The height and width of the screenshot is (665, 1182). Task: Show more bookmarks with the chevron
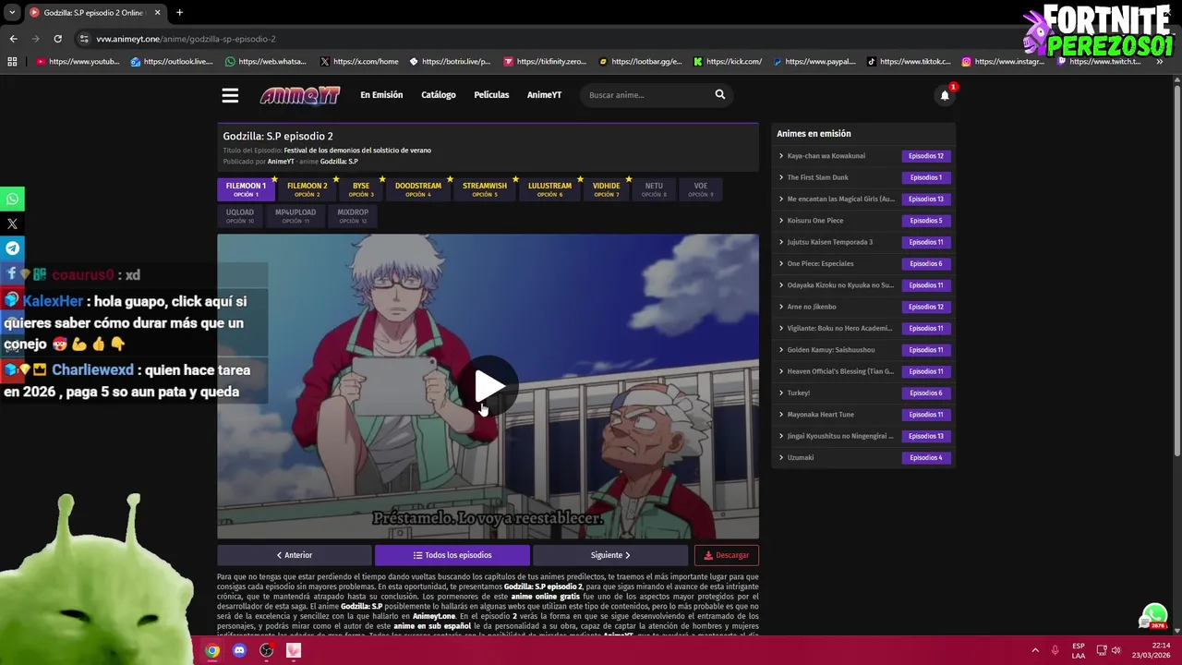[x=1159, y=62]
